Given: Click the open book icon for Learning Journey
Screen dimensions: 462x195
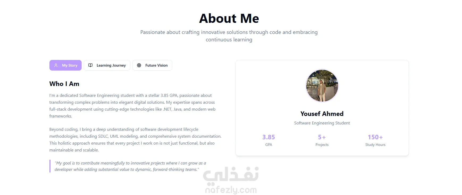Looking at the screenshot, I should [x=90, y=65].
